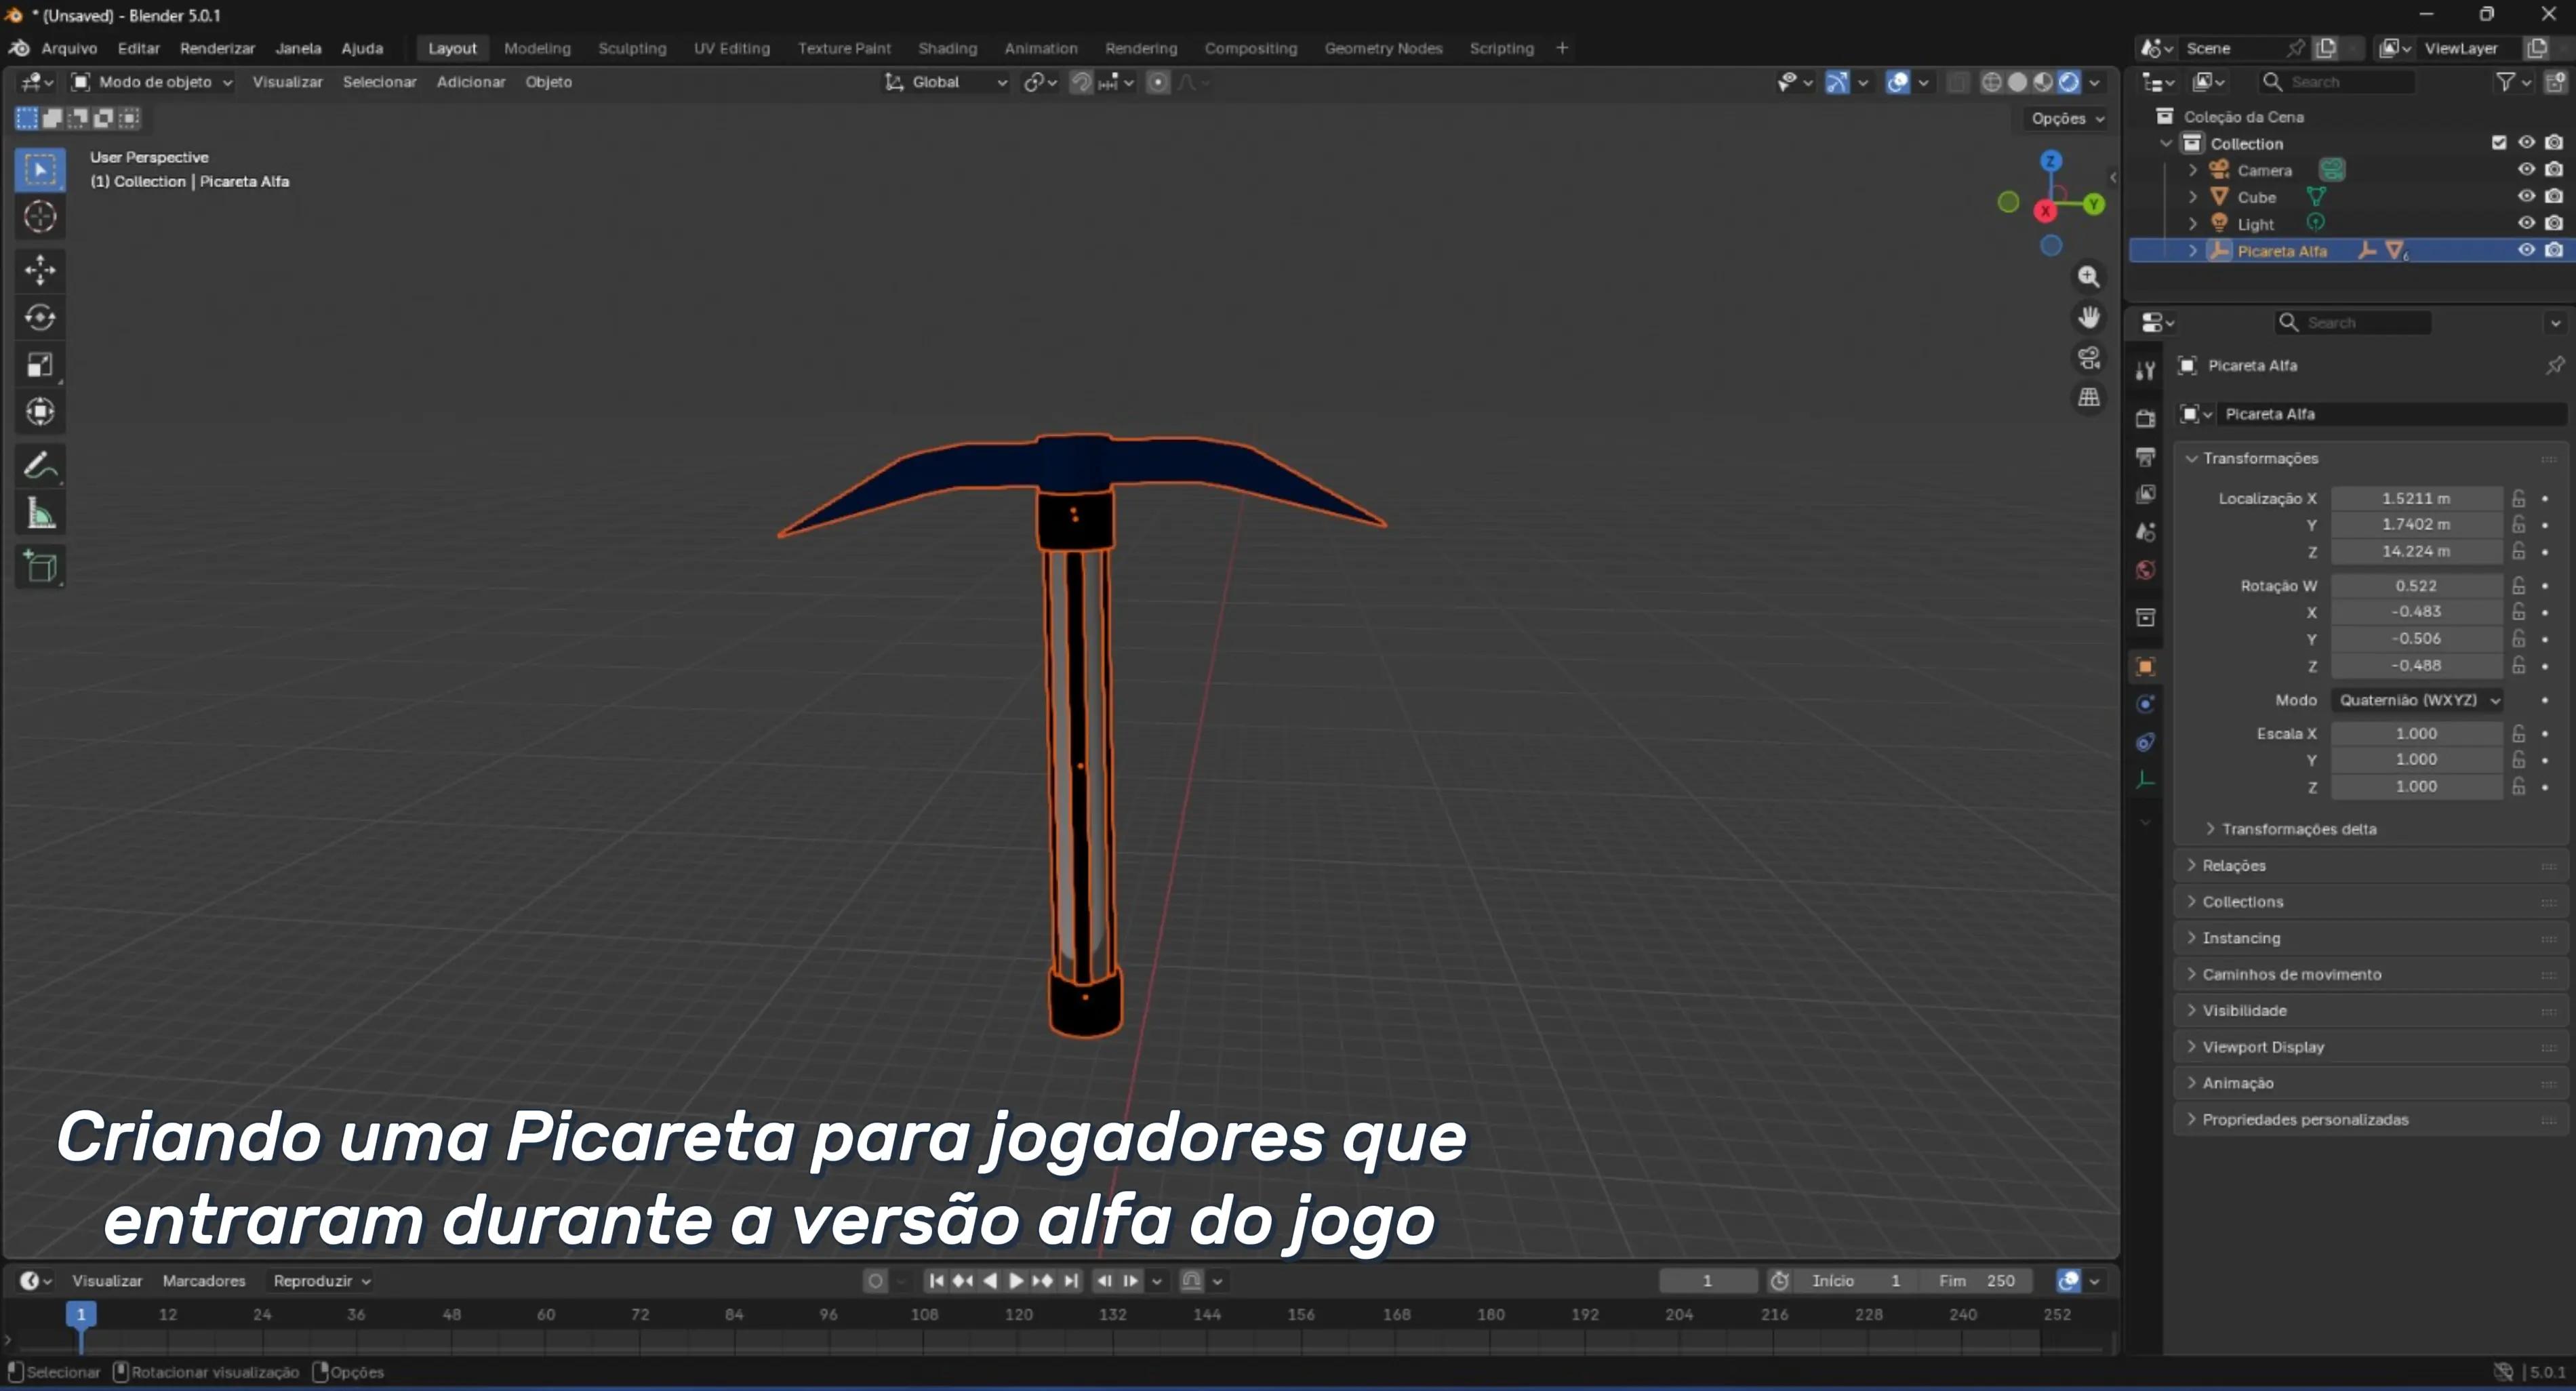
Task: Toggle the snapping magnet button
Action: pyautogui.click(x=1081, y=82)
